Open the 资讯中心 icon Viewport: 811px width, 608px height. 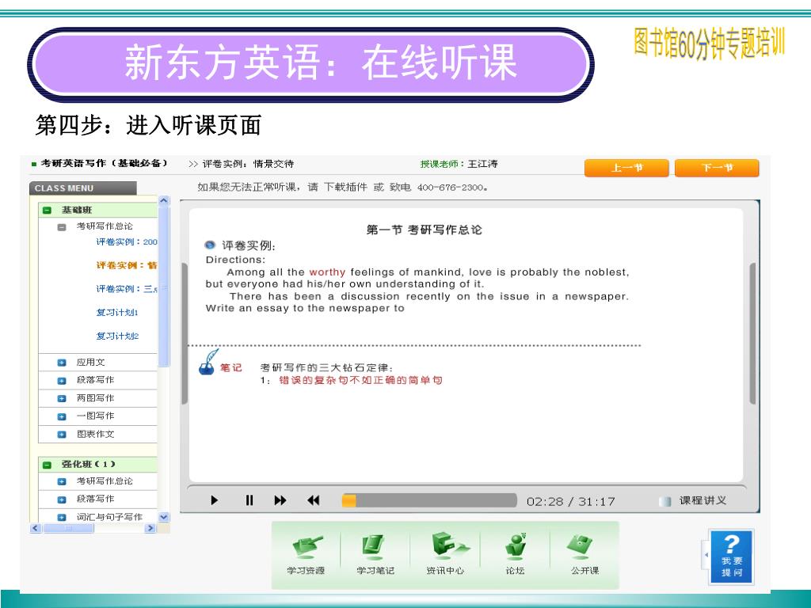[x=445, y=555]
